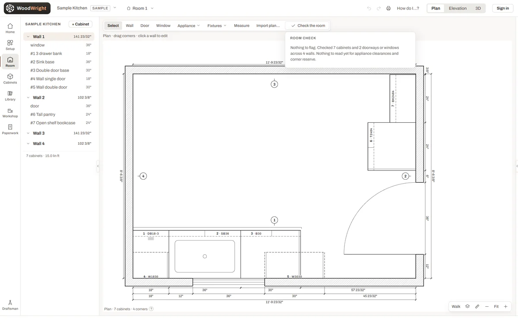Choose the Door tool

(x=145, y=25)
